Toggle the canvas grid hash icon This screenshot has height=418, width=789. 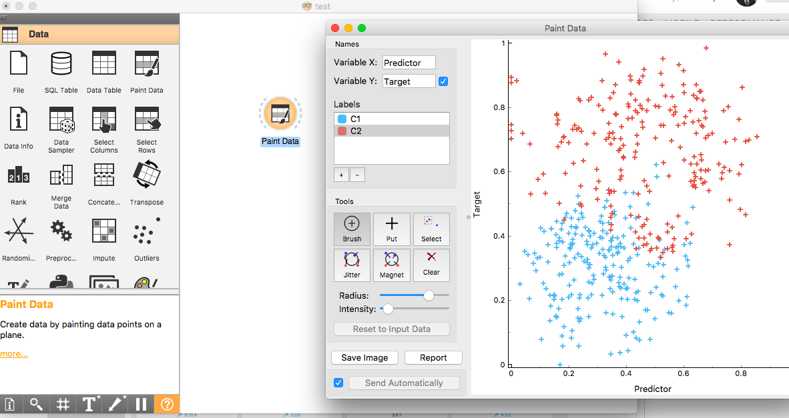click(63, 404)
